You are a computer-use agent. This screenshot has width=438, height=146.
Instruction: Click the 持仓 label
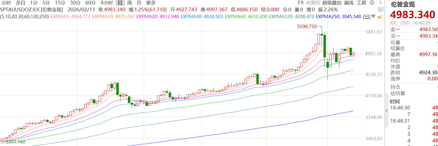[x=395, y=87]
